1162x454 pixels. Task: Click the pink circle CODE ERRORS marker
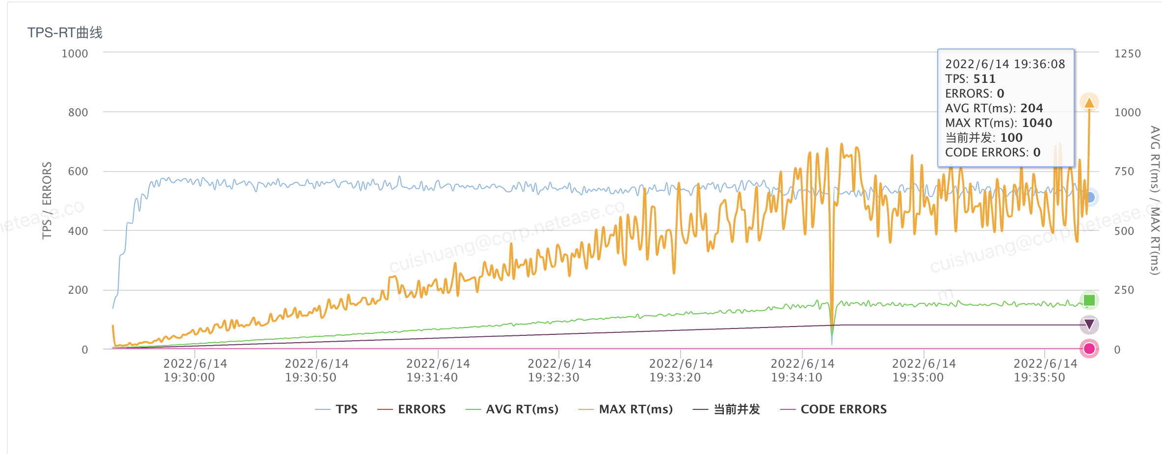click(1089, 349)
